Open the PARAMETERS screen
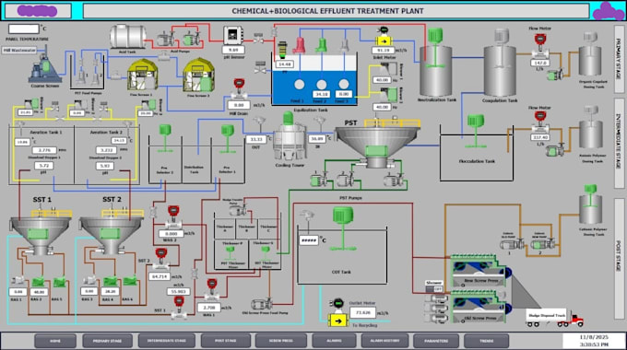This screenshot has height=350, width=627. [x=436, y=341]
